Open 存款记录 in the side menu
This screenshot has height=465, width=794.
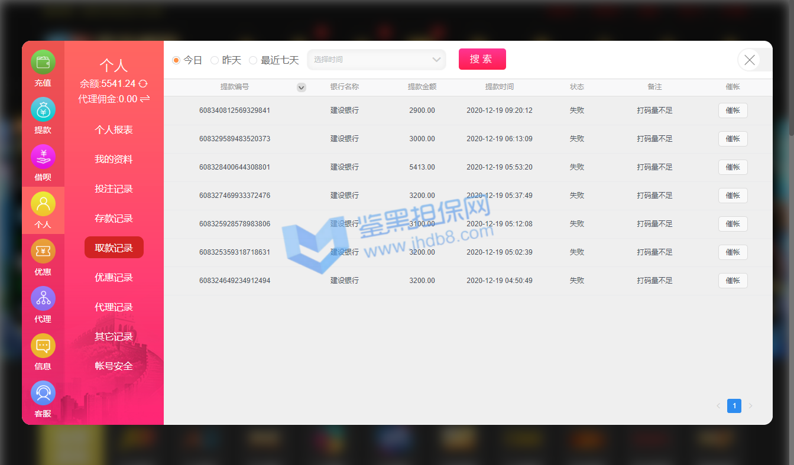(114, 219)
